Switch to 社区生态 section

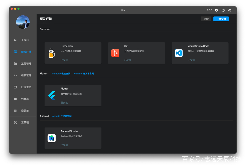pyautogui.click(x=23, y=87)
